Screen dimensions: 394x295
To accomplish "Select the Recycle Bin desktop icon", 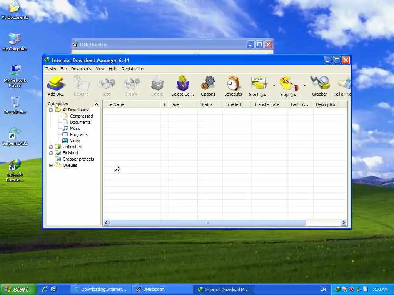I will tap(15, 105).
